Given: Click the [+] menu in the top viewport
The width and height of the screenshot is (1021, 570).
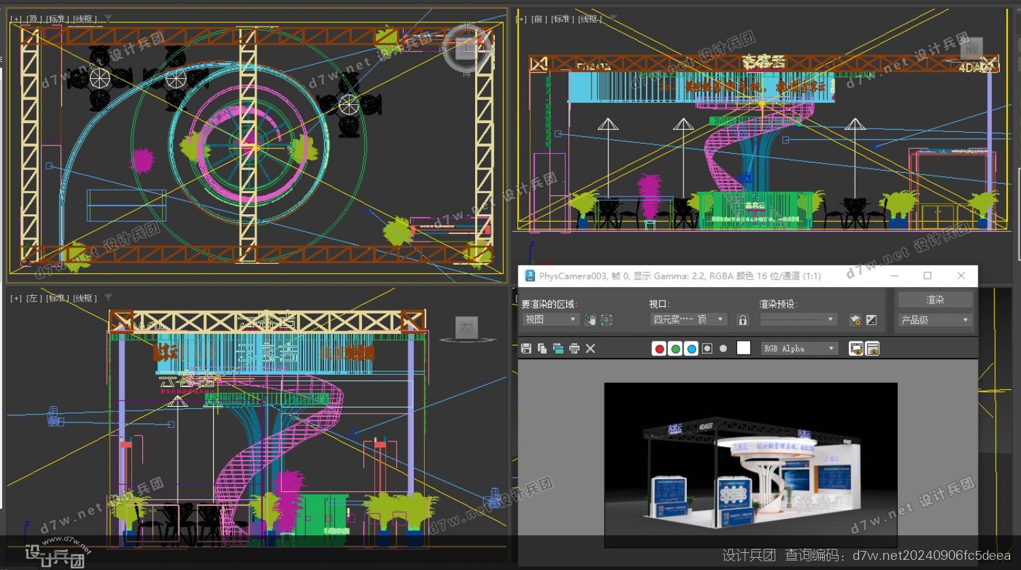Looking at the screenshot, I should tap(16, 19).
